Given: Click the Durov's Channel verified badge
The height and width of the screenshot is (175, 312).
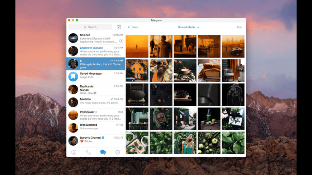Looking at the screenshot, I should click(x=103, y=137).
